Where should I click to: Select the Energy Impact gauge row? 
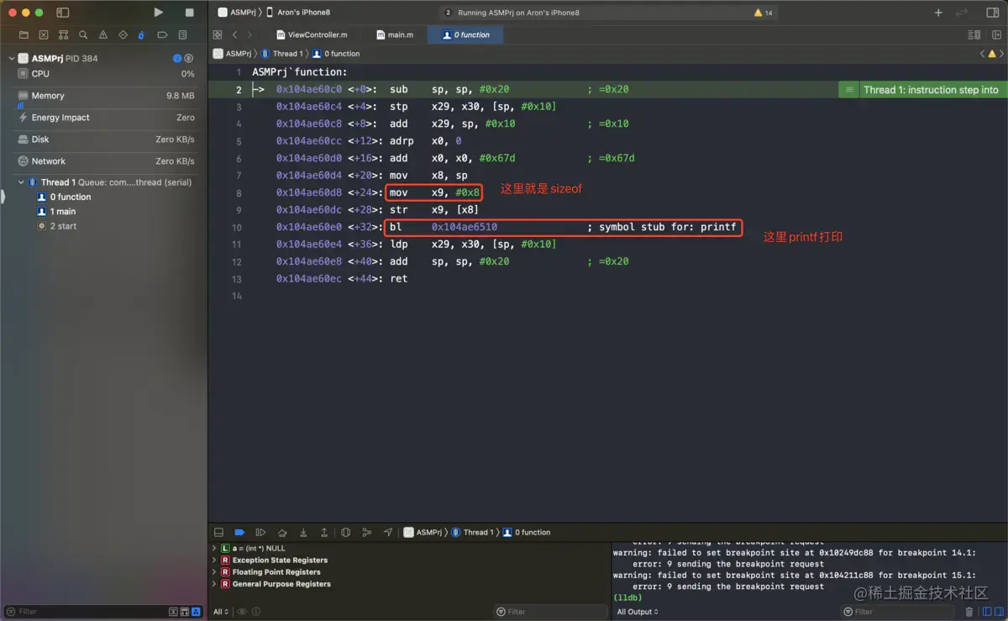(104, 118)
